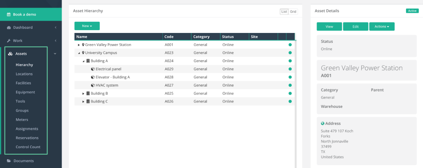Go to Meters in the sidebar
This screenshot has width=423, height=168.
pyautogui.click(x=22, y=119)
